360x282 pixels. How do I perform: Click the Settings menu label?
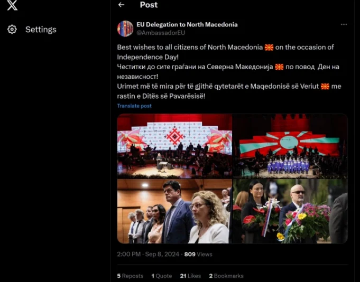[41, 30]
